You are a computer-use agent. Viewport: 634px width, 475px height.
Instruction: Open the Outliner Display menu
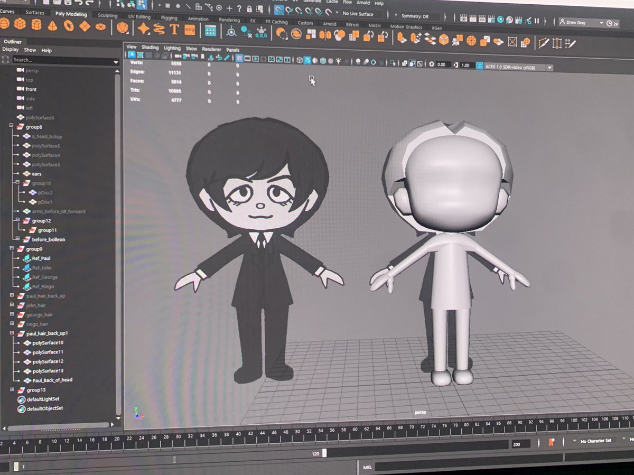pos(10,50)
